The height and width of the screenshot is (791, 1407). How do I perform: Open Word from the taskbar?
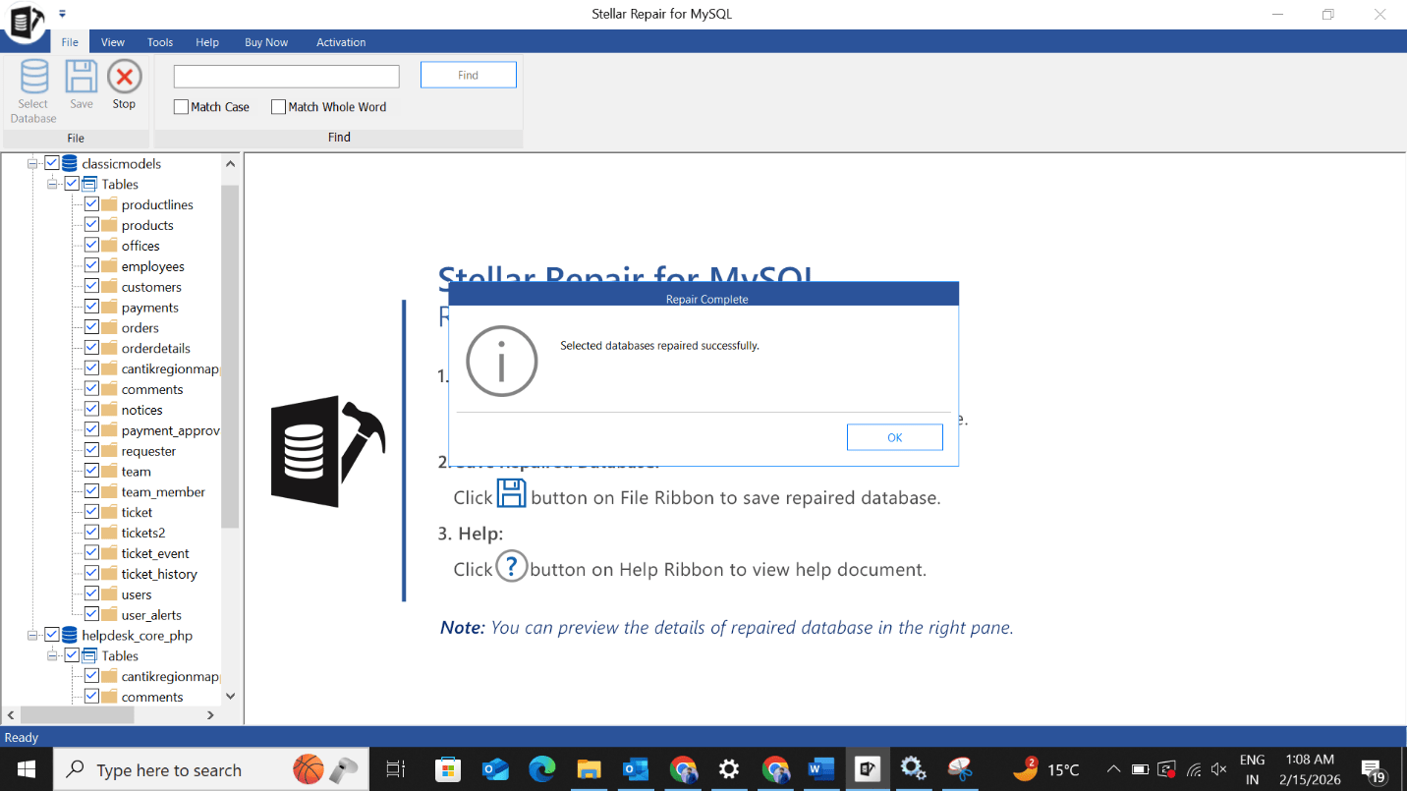click(820, 769)
